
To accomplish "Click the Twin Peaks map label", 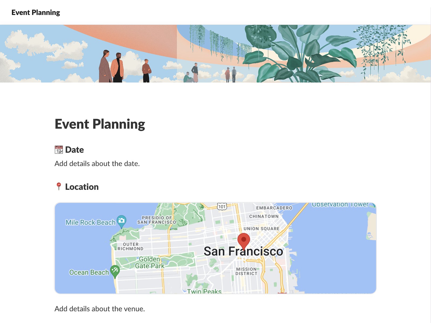I will click(204, 291).
